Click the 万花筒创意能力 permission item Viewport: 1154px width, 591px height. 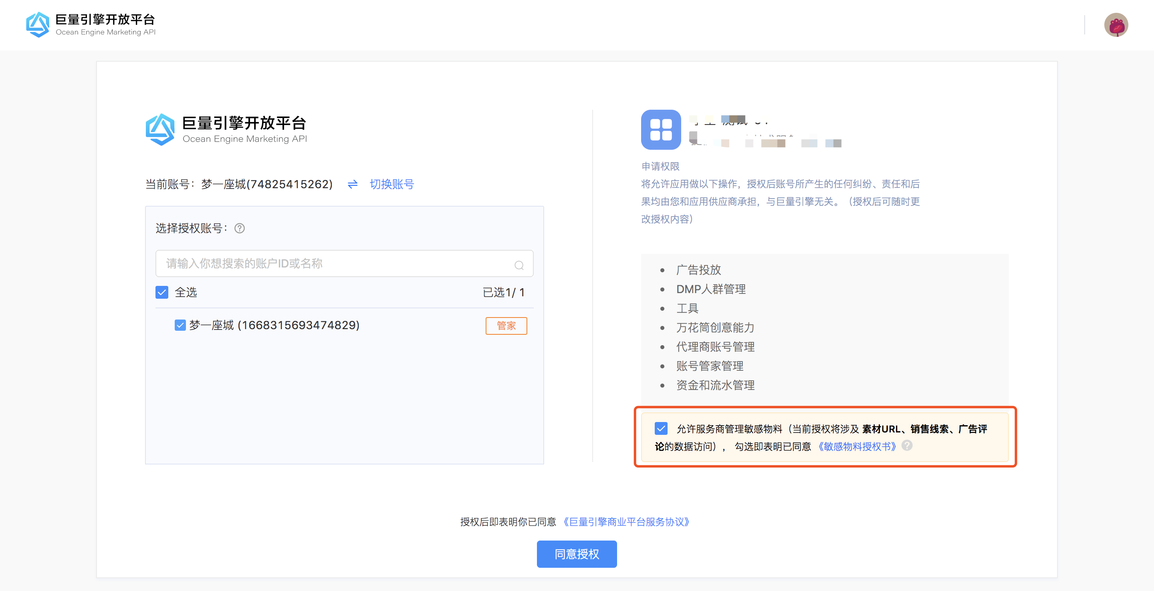(x=715, y=328)
